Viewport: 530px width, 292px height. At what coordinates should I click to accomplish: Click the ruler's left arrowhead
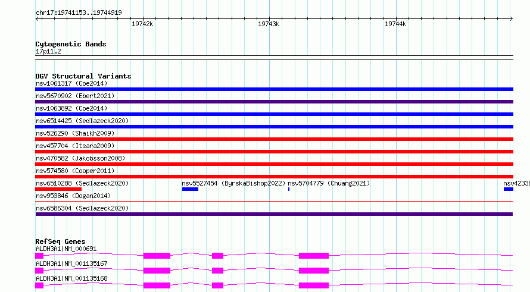click(x=37, y=19)
